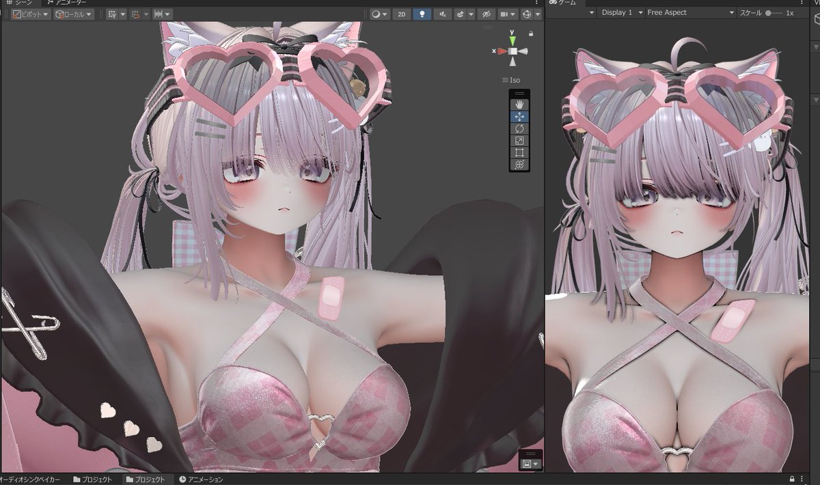
Task: Open the first プロジェクト tab
Action: tap(91, 479)
